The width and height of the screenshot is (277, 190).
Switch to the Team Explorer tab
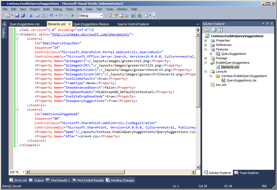pyautogui.click(x=246, y=173)
